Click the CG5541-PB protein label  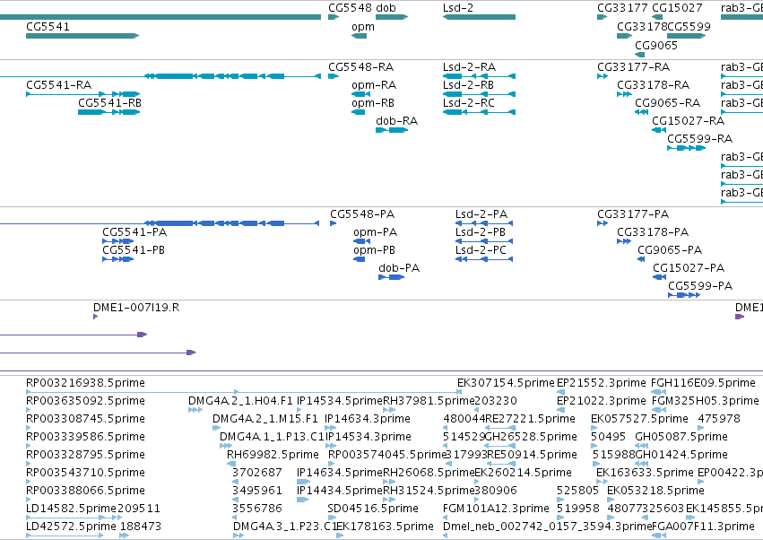point(134,250)
